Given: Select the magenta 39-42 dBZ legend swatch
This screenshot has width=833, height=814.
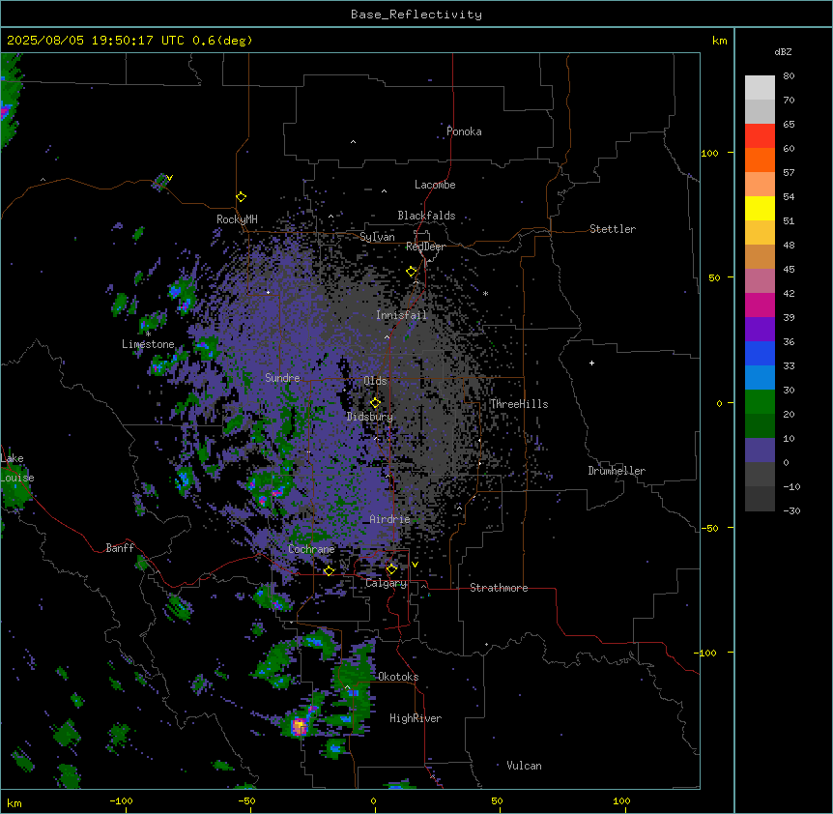Looking at the screenshot, I should (x=760, y=305).
